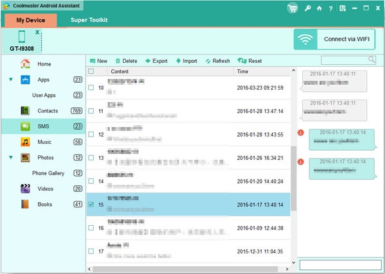
Task: Click Export in the SMS toolbar
Action: click(157, 61)
